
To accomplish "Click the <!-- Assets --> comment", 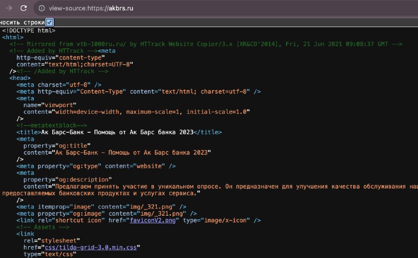I will tap(43, 227).
